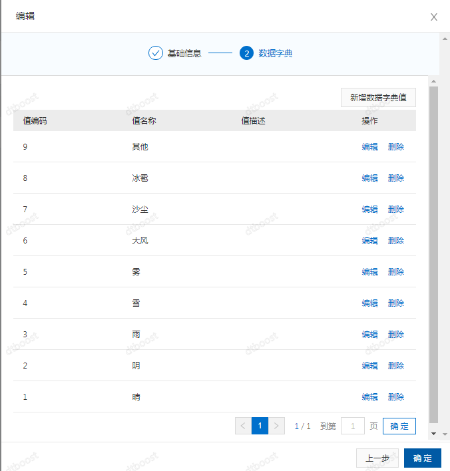Edit the 雪 row
Screen dimensions: 450x471
[x=369, y=303]
